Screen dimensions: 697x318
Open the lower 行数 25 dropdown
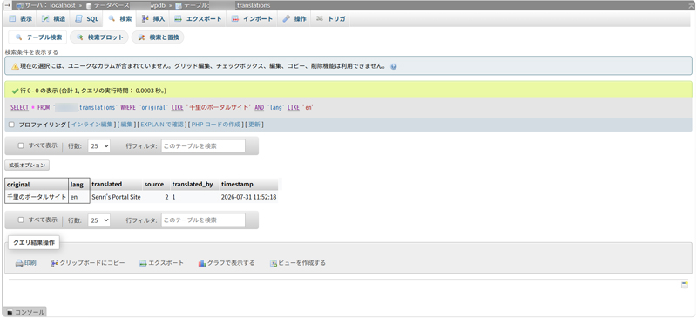pyautogui.click(x=98, y=220)
